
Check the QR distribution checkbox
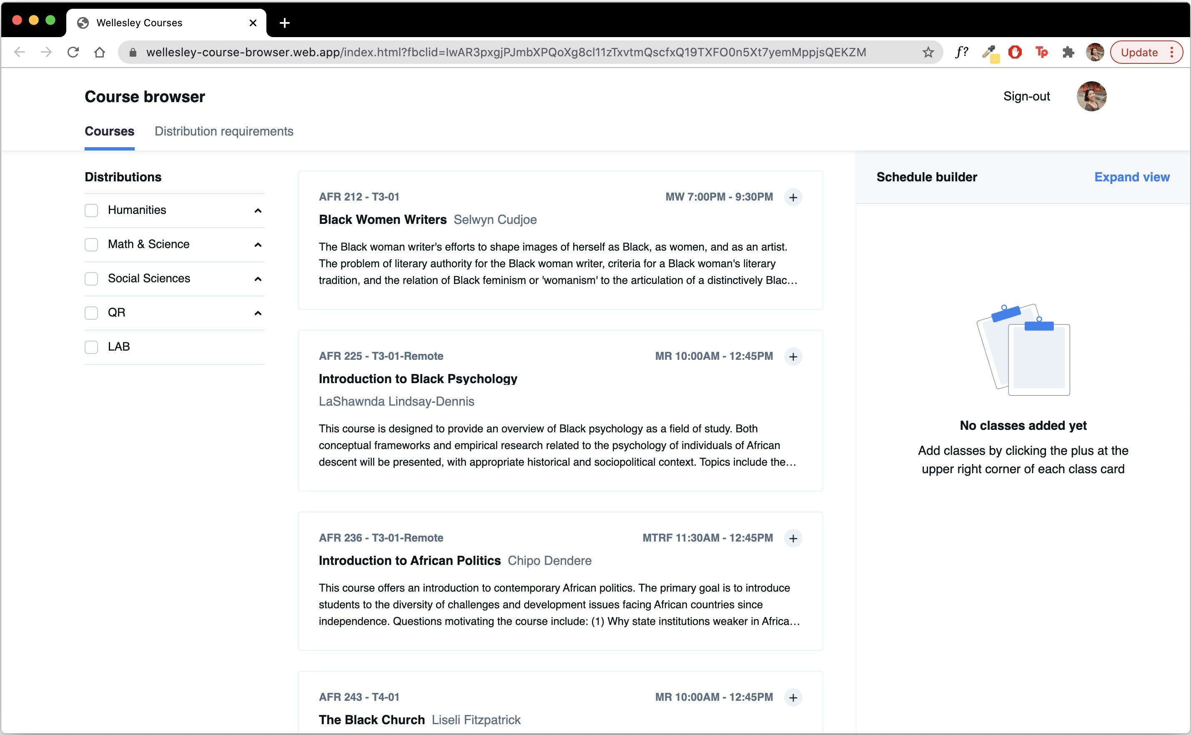point(91,313)
